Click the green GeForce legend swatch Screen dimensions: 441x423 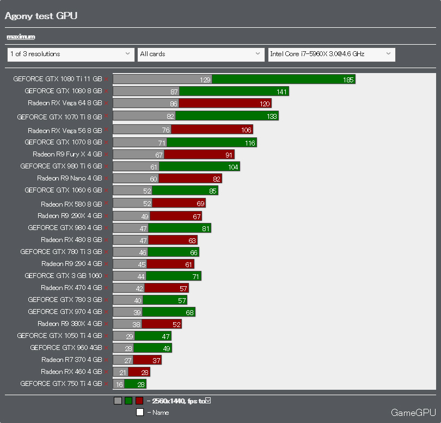tap(128, 401)
